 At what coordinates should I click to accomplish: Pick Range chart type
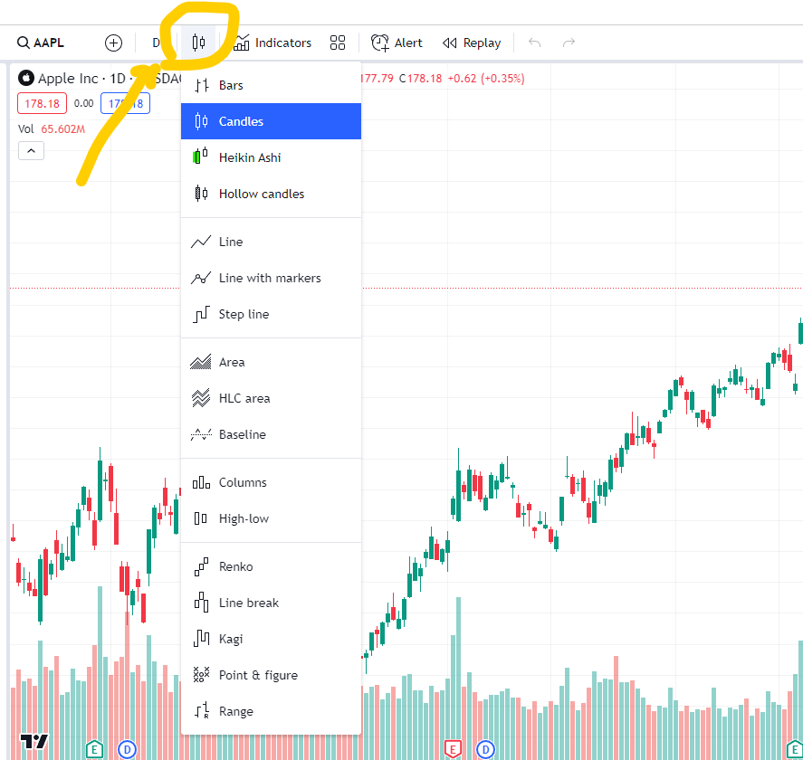271,711
